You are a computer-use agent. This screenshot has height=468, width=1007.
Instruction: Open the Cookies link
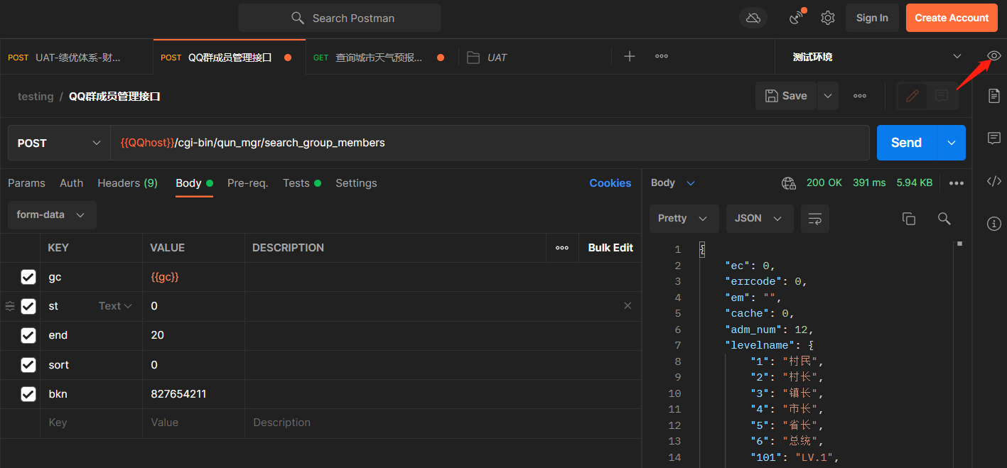pyautogui.click(x=610, y=183)
